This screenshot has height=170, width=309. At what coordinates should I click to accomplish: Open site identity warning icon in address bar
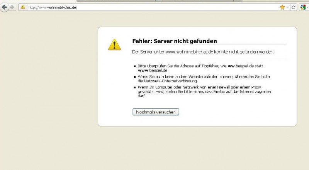pyautogui.click(x=22, y=7)
